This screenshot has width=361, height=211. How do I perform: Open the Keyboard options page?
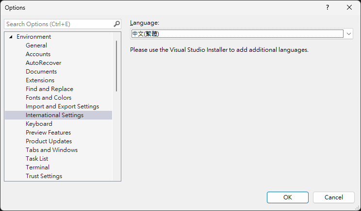coord(39,124)
